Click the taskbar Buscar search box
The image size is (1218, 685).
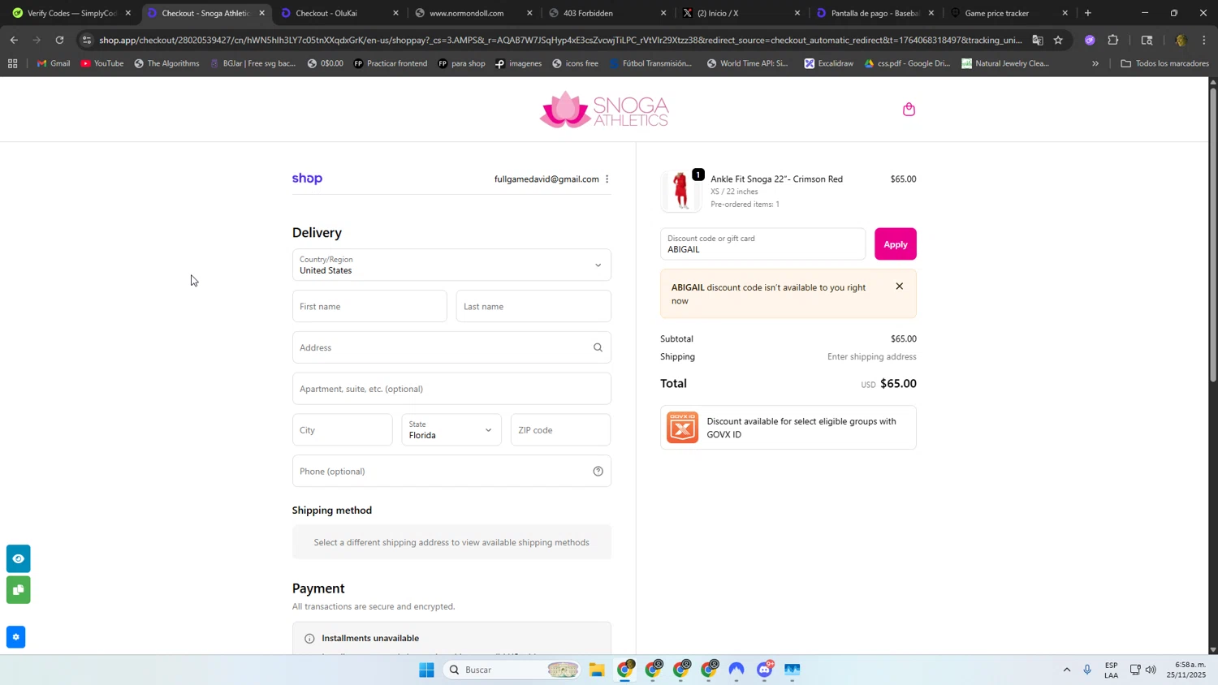click(512, 670)
